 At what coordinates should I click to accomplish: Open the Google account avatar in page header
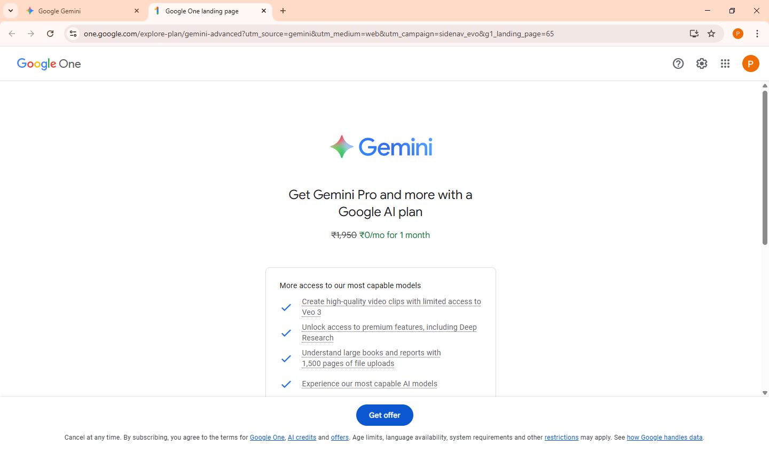[751, 64]
